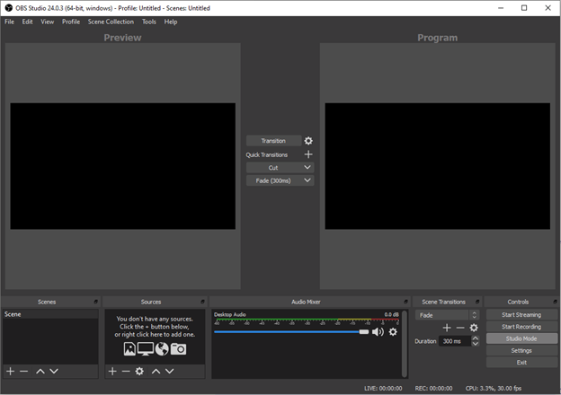Select the Scene item in Scenes list
561x395 pixels.
point(50,314)
